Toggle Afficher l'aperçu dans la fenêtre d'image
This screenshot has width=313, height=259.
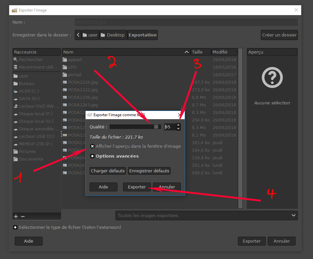[93, 146]
